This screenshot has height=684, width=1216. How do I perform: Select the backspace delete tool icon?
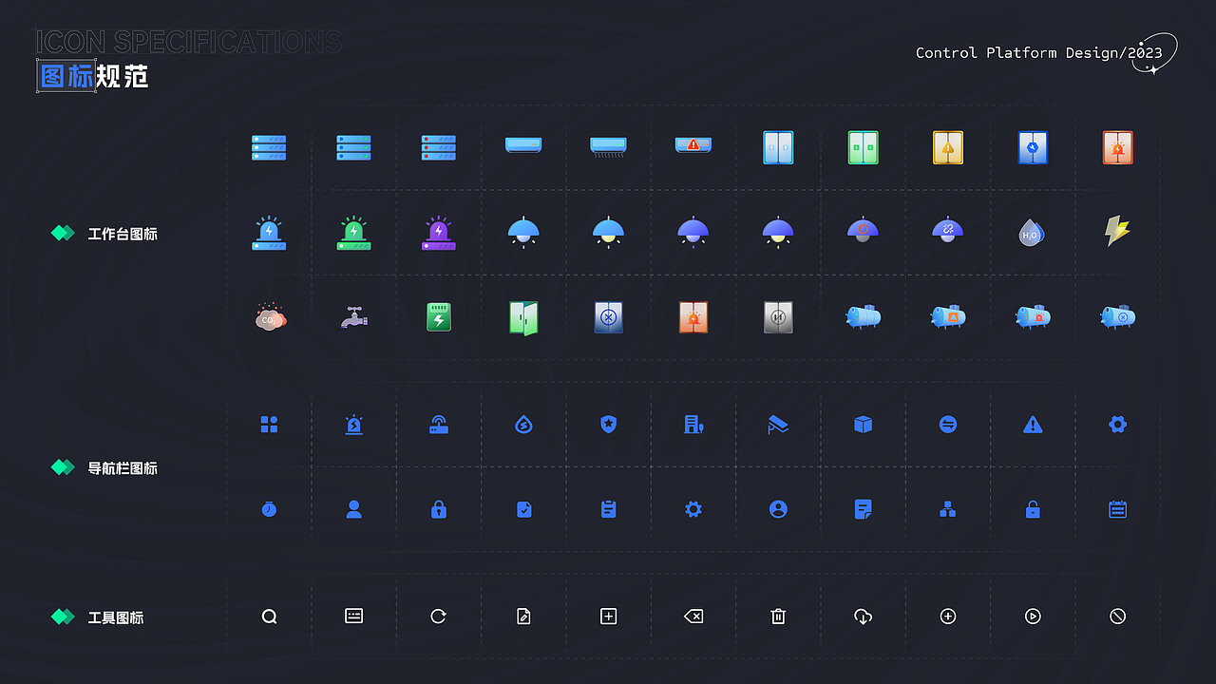693,617
